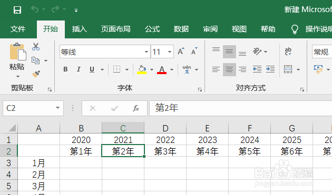
Task: Switch to the 帮助 ribbon tab
Action: pyautogui.click(x=268, y=29)
